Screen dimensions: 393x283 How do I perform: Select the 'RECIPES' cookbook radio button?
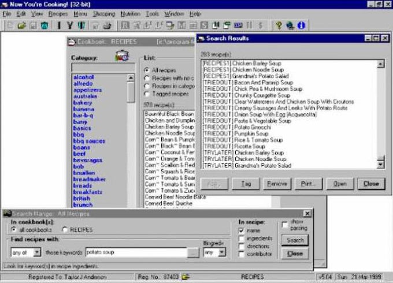coord(65,229)
